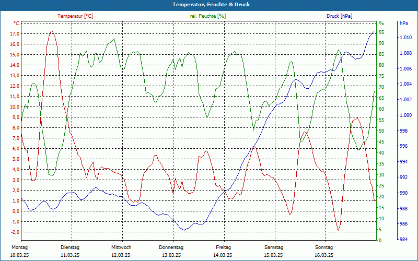The image size is (418, 261).
Task: Click the 14.03.25 date label
Action: tap(223, 255)
